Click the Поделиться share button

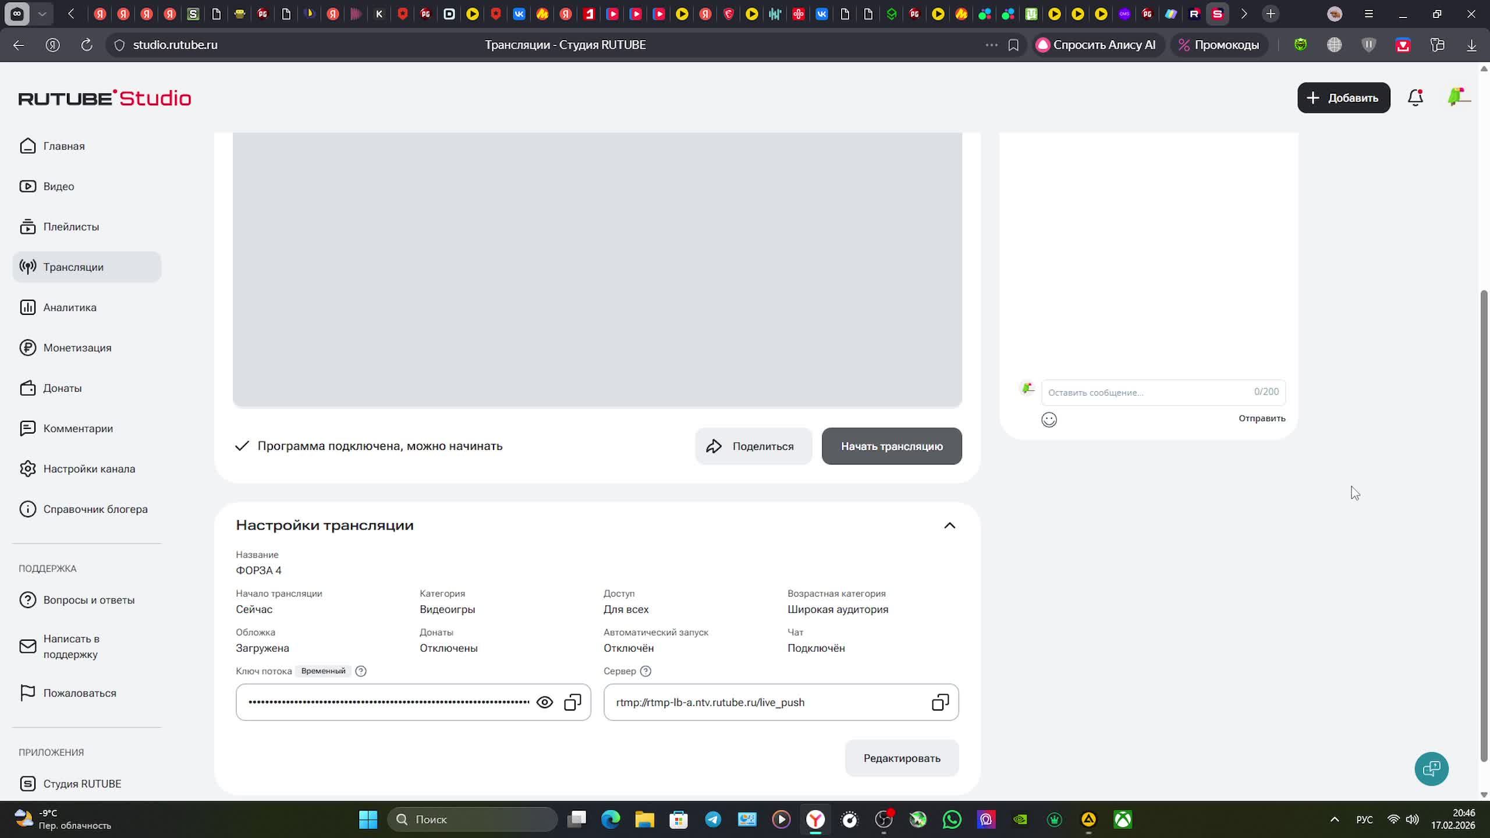coord(753,446)
